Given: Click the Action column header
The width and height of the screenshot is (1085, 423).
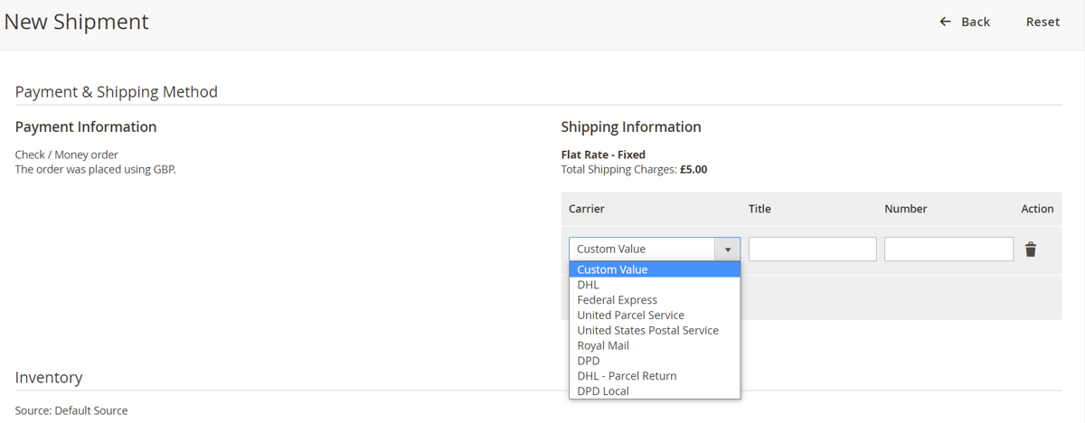Looking at the screenshot, I should click(x=1037, y=209).
